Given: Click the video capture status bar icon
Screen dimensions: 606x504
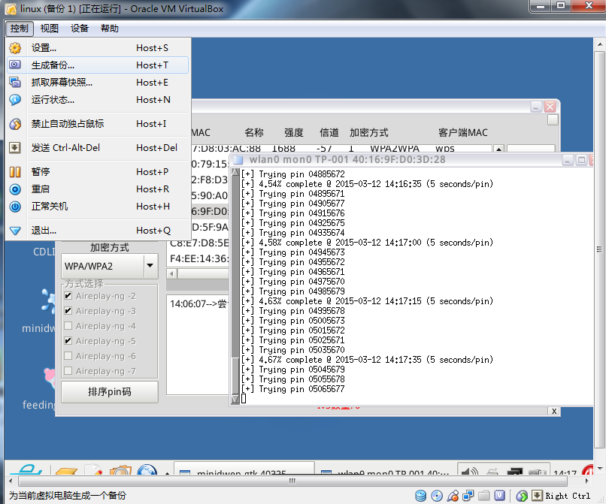Looking at the screenshot, I should point(500,496).
